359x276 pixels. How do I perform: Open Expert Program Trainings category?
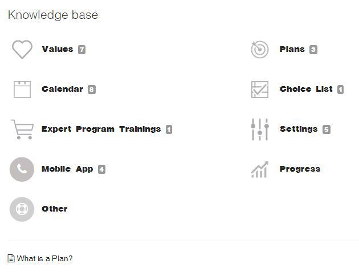coord(101,129)
